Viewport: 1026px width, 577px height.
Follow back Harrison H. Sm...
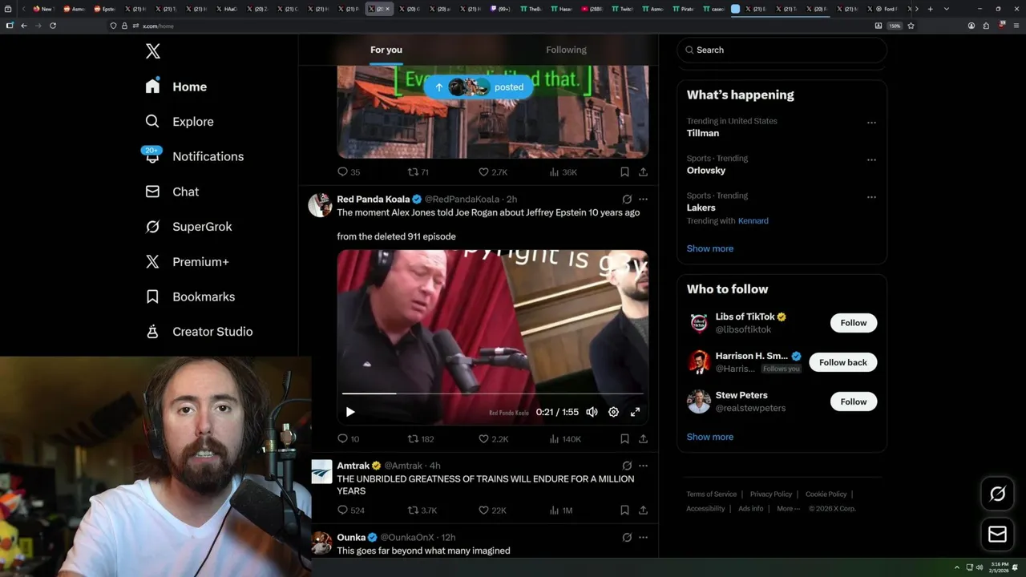[x=843, y=362]
